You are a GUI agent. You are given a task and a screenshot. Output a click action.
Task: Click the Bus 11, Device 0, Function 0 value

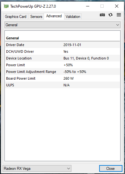86,58
